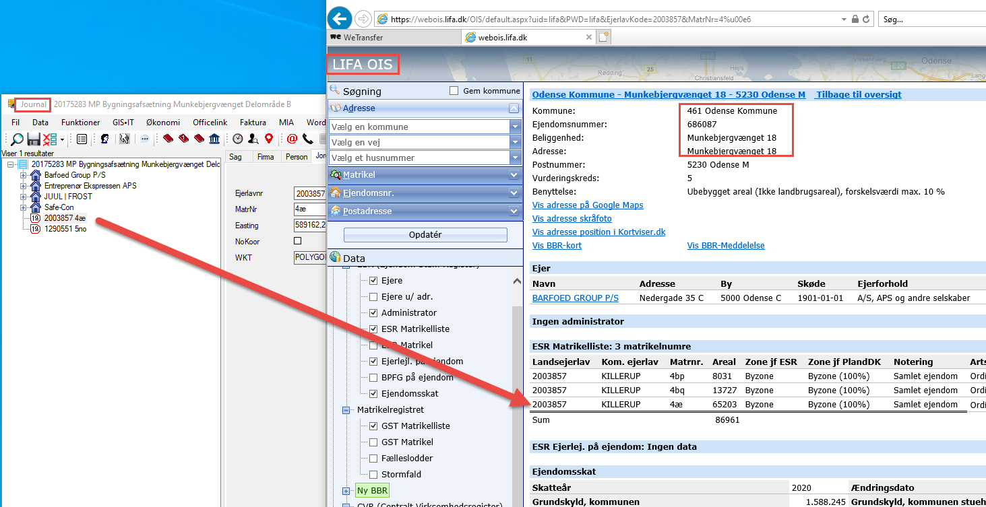986x507 pixels.
Task: Click the browser back arrow button
Action: click(x=340, y=18)
